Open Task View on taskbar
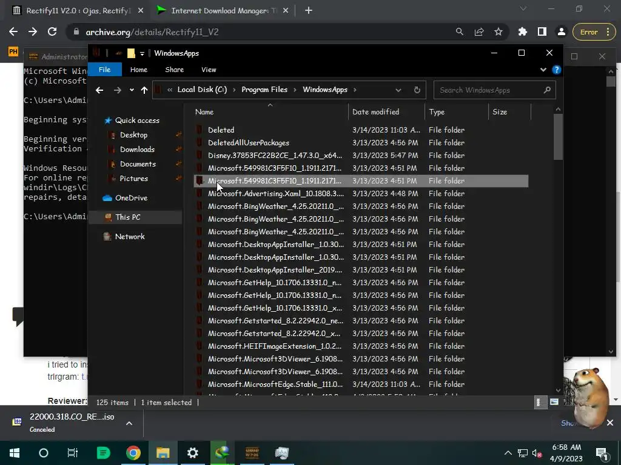The width and height of the screenshot is (621, 465). click(x=73, y=453)
